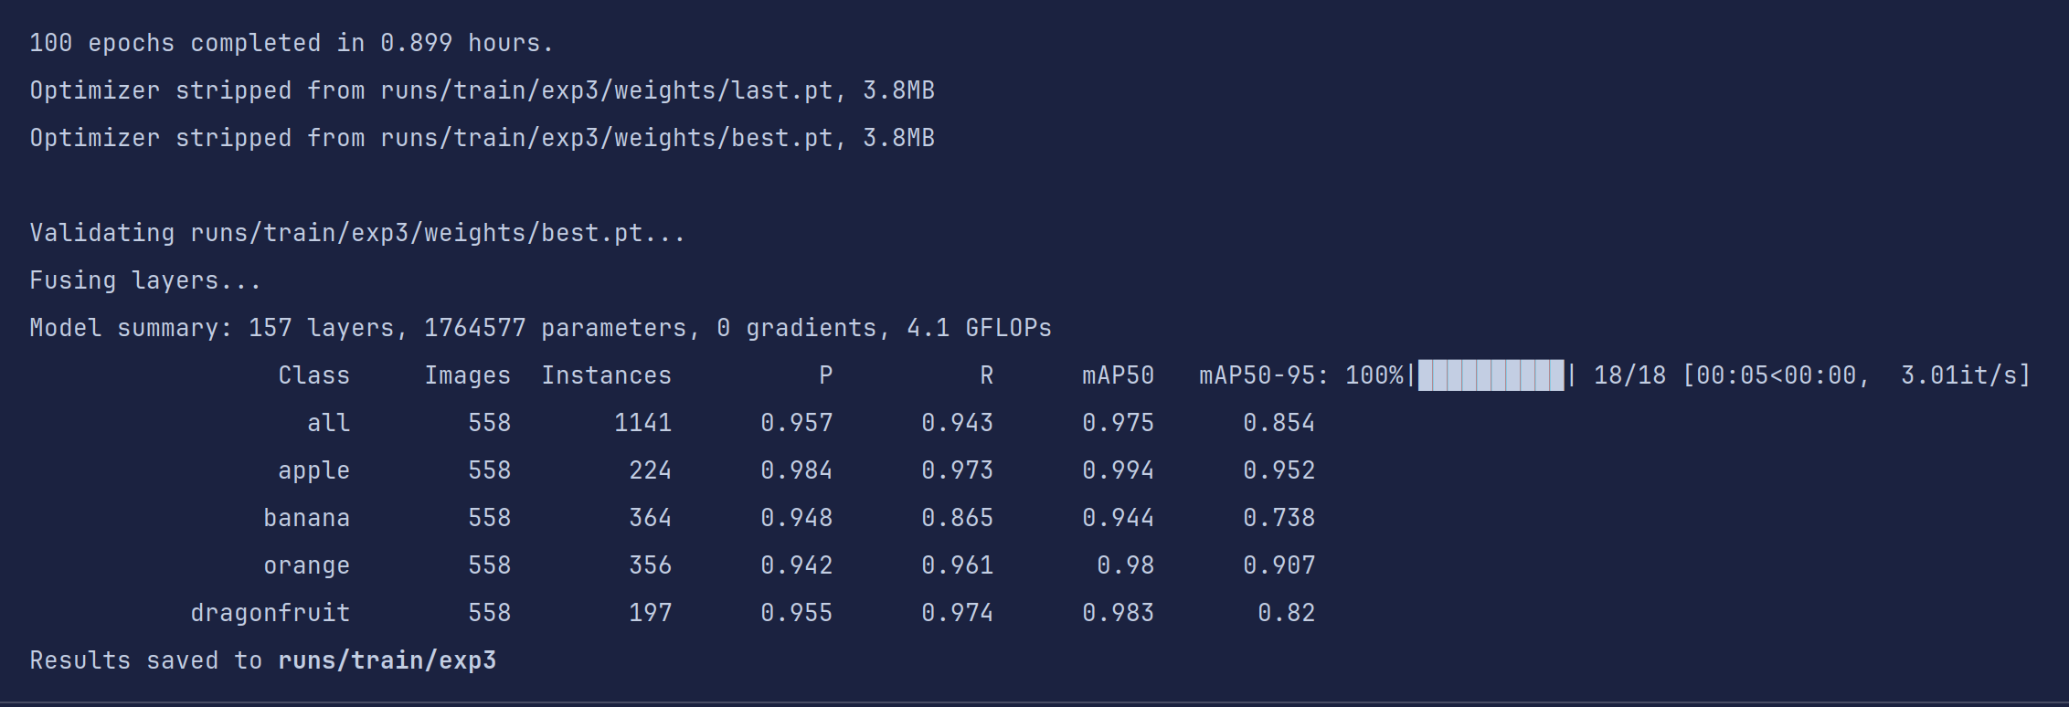Click the 'mAP50' column header
Image resolution: width=2069 pixels, height=707 pixels.
click(x=1118, y=375)
